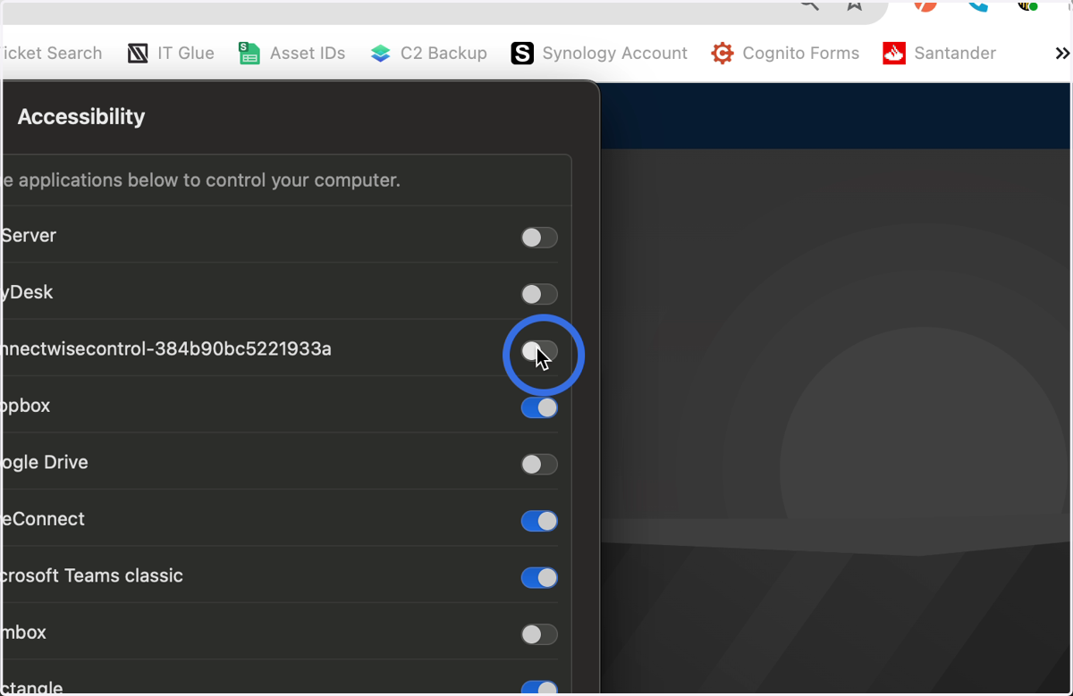
Task: Click the C2 Backup layered icon
Action: point(381,54)
